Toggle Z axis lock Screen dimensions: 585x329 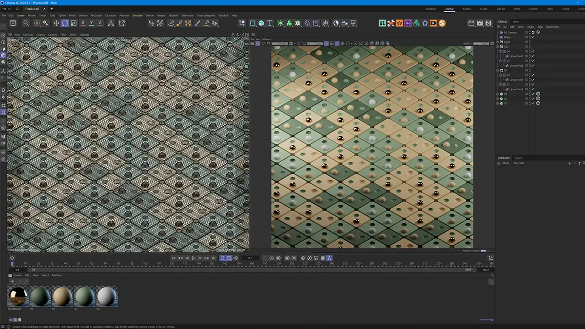(x=100, y=23)
